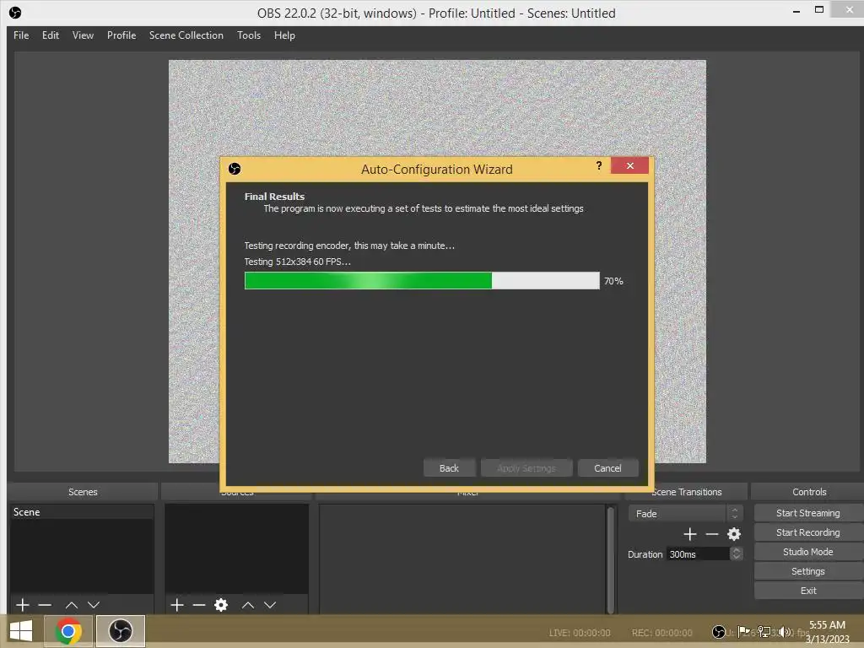This screenshot has height=648, width=864.
Task: Remove scene transition with minus icon
Action: 712,534
